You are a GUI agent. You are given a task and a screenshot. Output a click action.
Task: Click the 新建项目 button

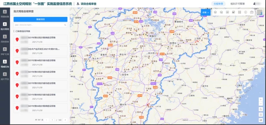(40, 19)
